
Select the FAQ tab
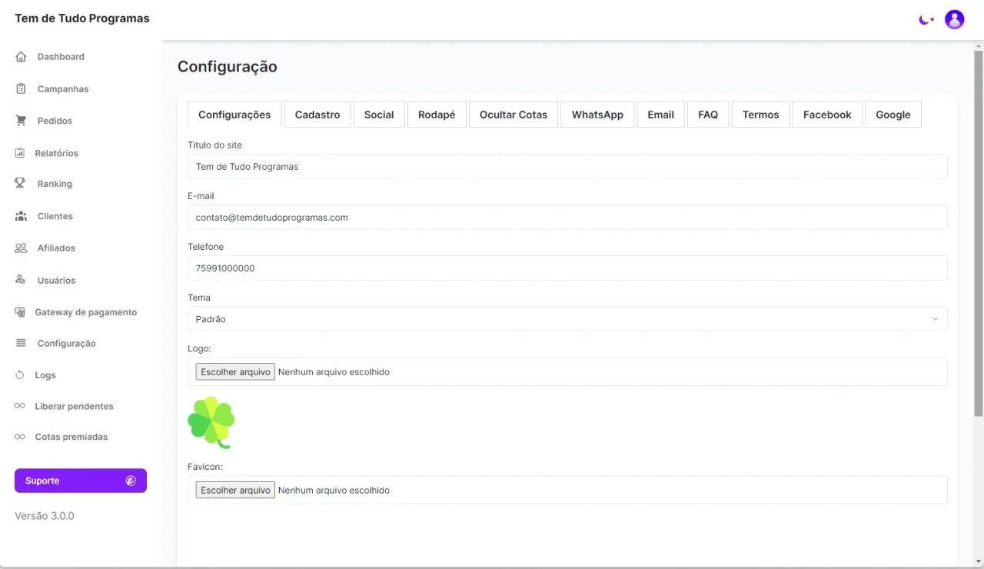coord(708,115)
